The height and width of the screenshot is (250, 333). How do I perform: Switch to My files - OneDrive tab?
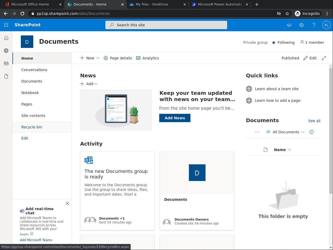point(158,4)
